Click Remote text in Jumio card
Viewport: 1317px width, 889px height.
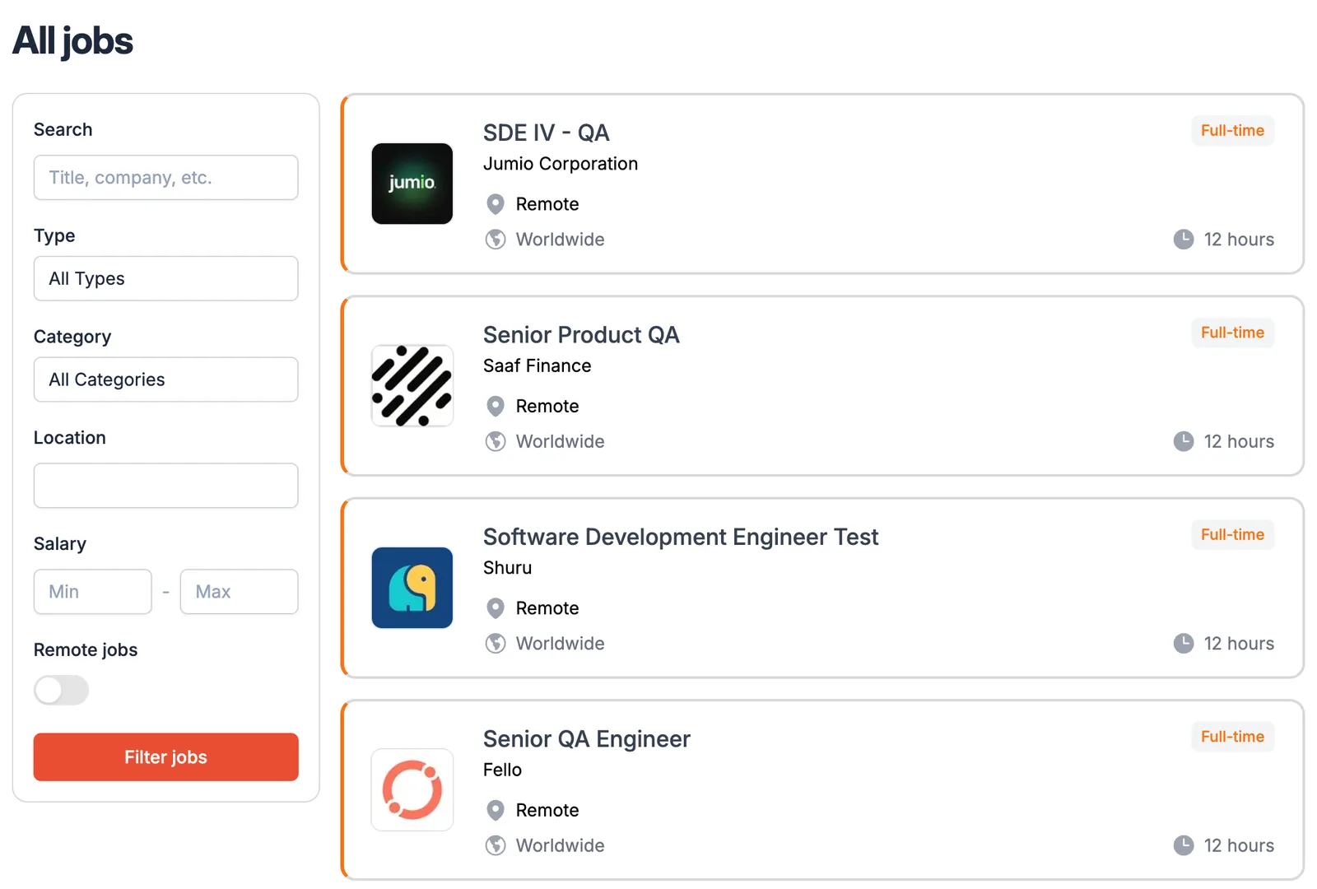[x=547, y=204]
